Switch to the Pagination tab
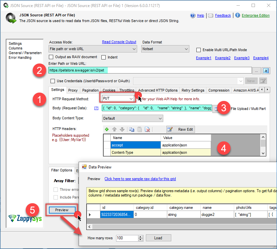Screen dimensions: 277x249 pos(90,90)
